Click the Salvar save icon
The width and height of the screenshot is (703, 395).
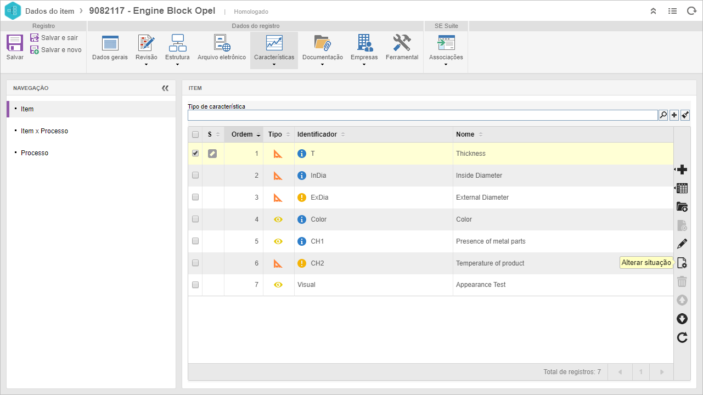(15, 43)
